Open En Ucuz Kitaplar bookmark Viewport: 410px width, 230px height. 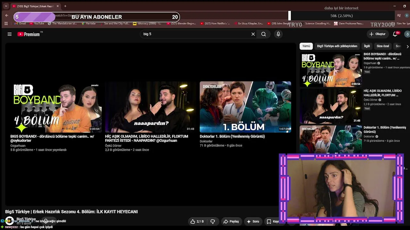pos(249,23)
